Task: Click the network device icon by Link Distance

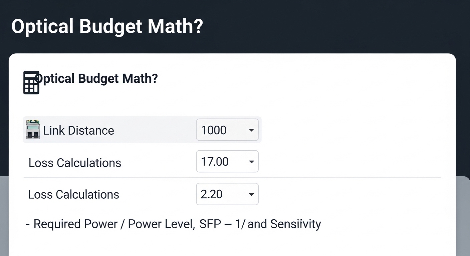Action: click(33, 129)
